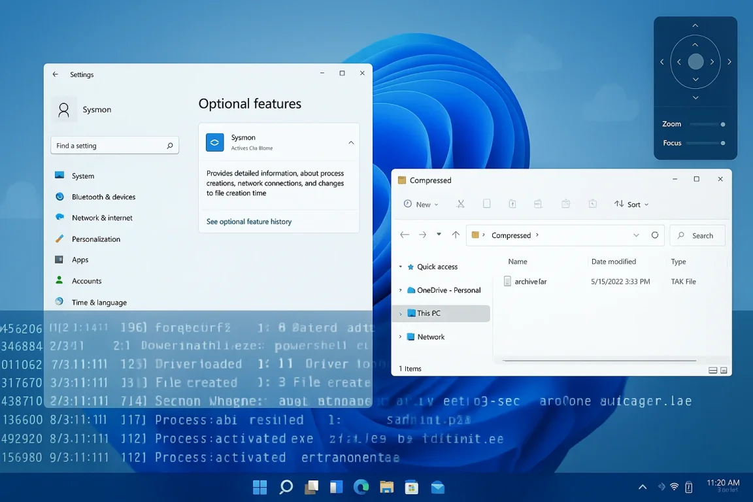This screenshot has width=753, height=502.
Task: Click the Sysmon shield icon in Optional features
Action: coord(214,142)
